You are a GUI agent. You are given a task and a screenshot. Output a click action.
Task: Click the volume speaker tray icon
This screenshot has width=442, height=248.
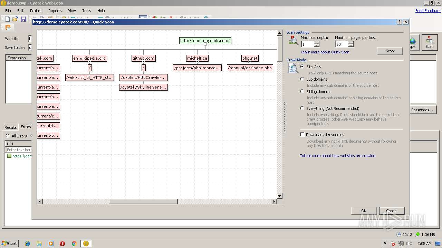coord(409,244)
